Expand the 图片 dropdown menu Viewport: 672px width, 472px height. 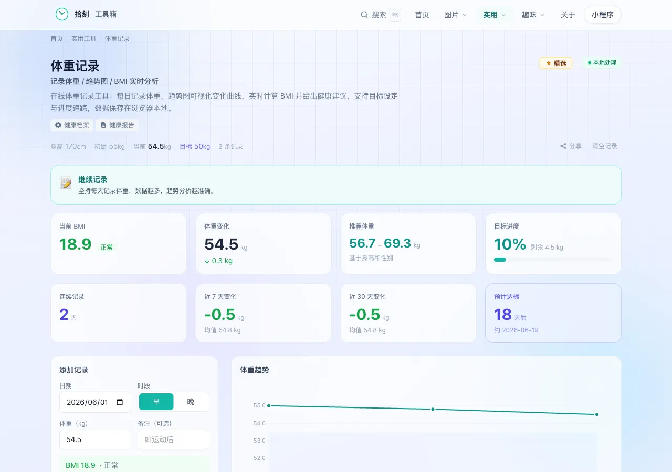(x=455, y=15)
